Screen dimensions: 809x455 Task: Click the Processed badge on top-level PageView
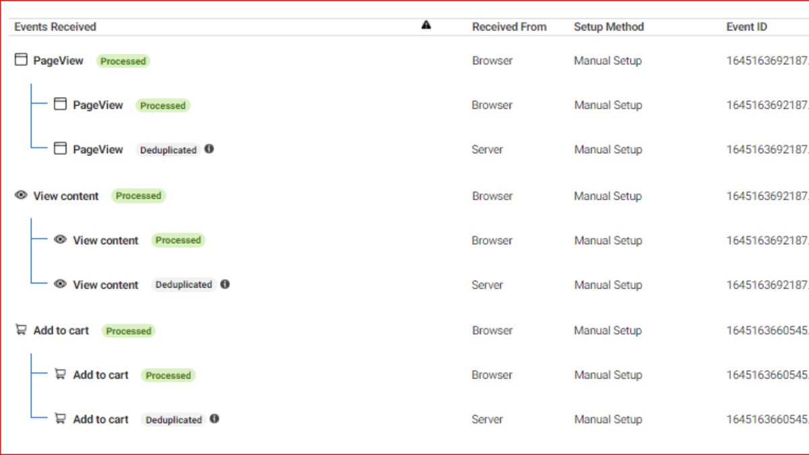click(123, 61)
